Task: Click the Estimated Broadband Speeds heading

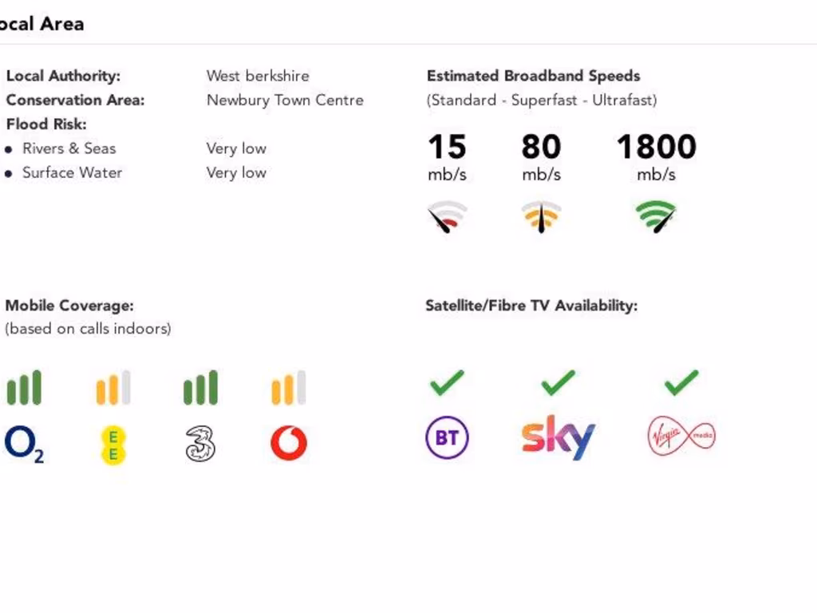Action: point(533,76)
